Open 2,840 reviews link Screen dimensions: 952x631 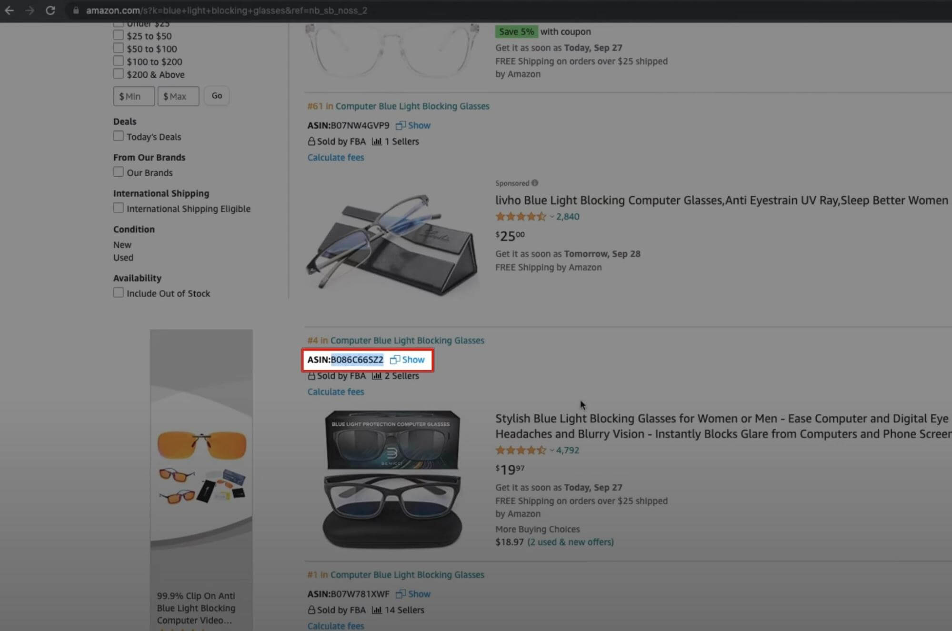tap(568, 217)
